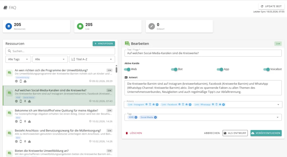Click the Bearbeiten question-chat icon
This screenshot has height=157, width=287.
127,44
